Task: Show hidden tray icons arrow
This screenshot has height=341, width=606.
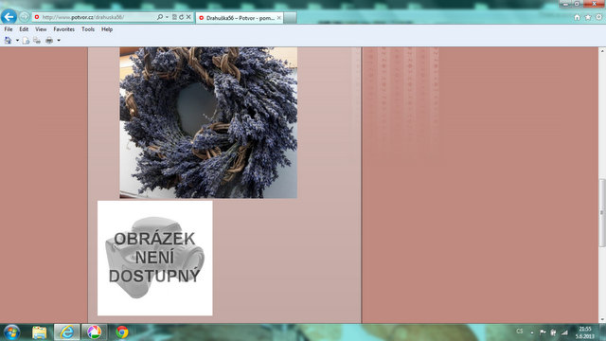Action: tap(532, 332)
